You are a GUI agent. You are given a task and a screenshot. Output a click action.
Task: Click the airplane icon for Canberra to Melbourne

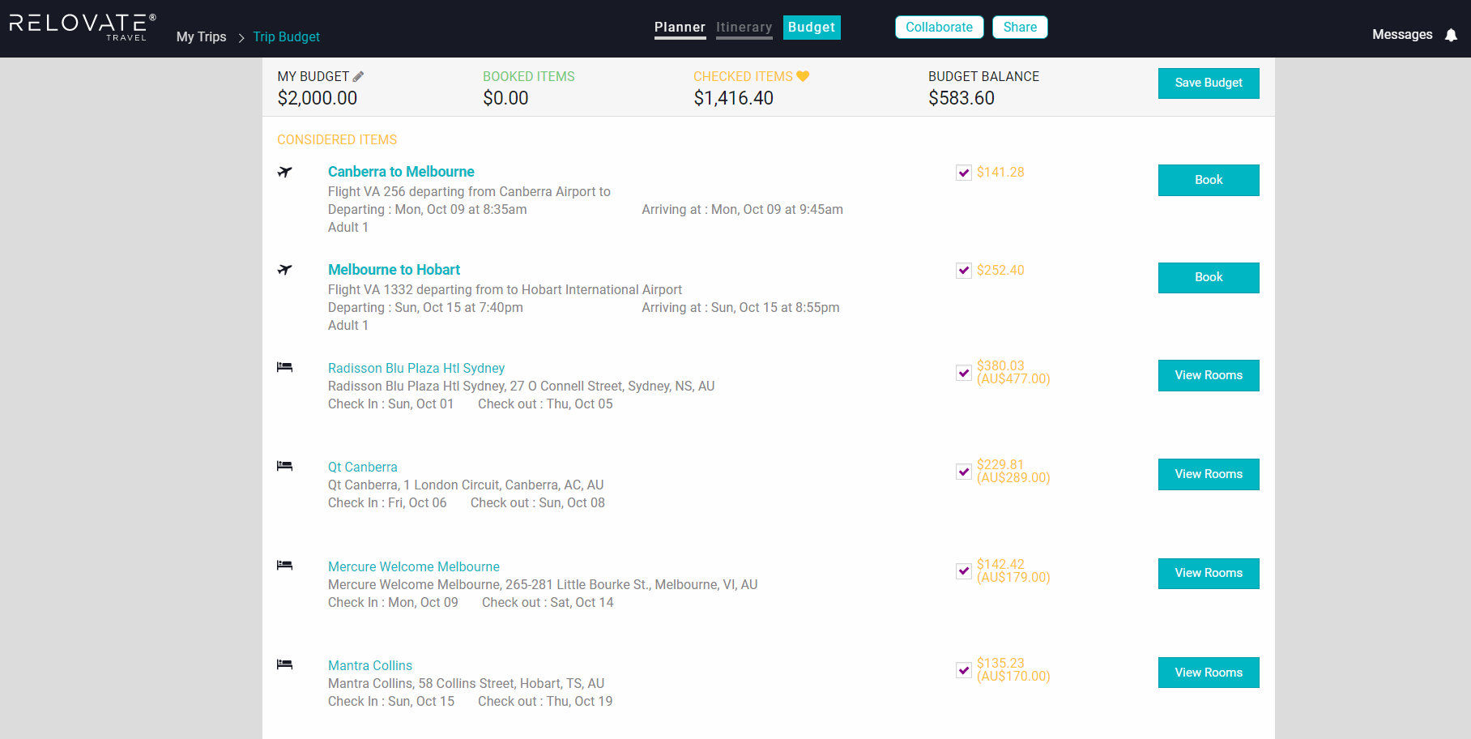point(284,172)
